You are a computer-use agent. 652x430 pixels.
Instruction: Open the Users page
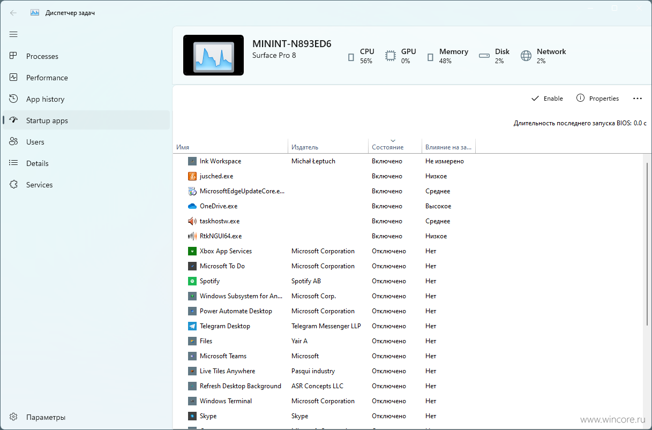86,142
